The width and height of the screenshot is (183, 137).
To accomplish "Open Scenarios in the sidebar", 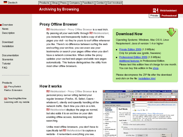I will pos(8,60).
